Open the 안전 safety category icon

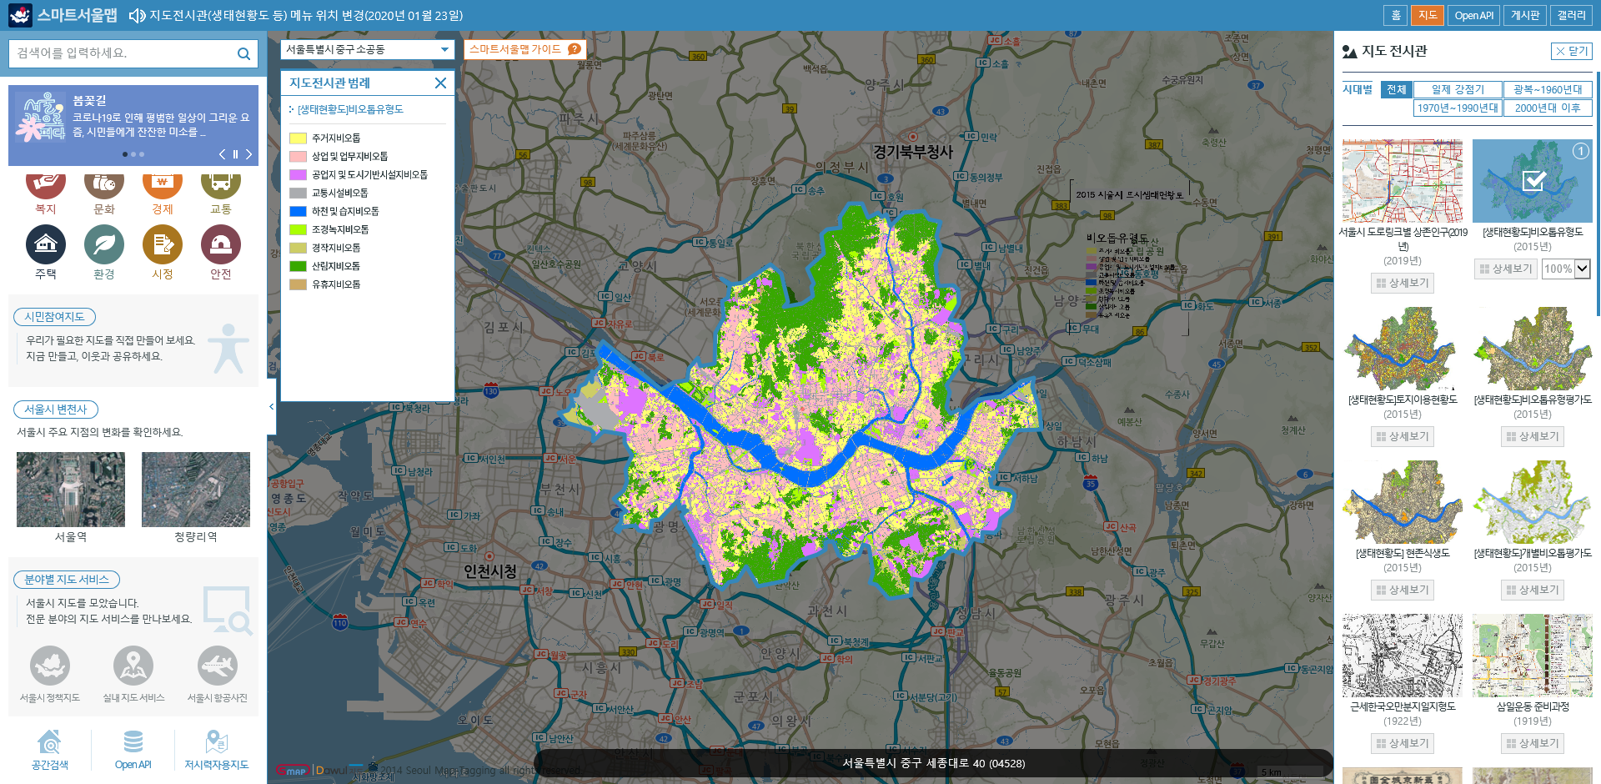[x=221, y=244]
